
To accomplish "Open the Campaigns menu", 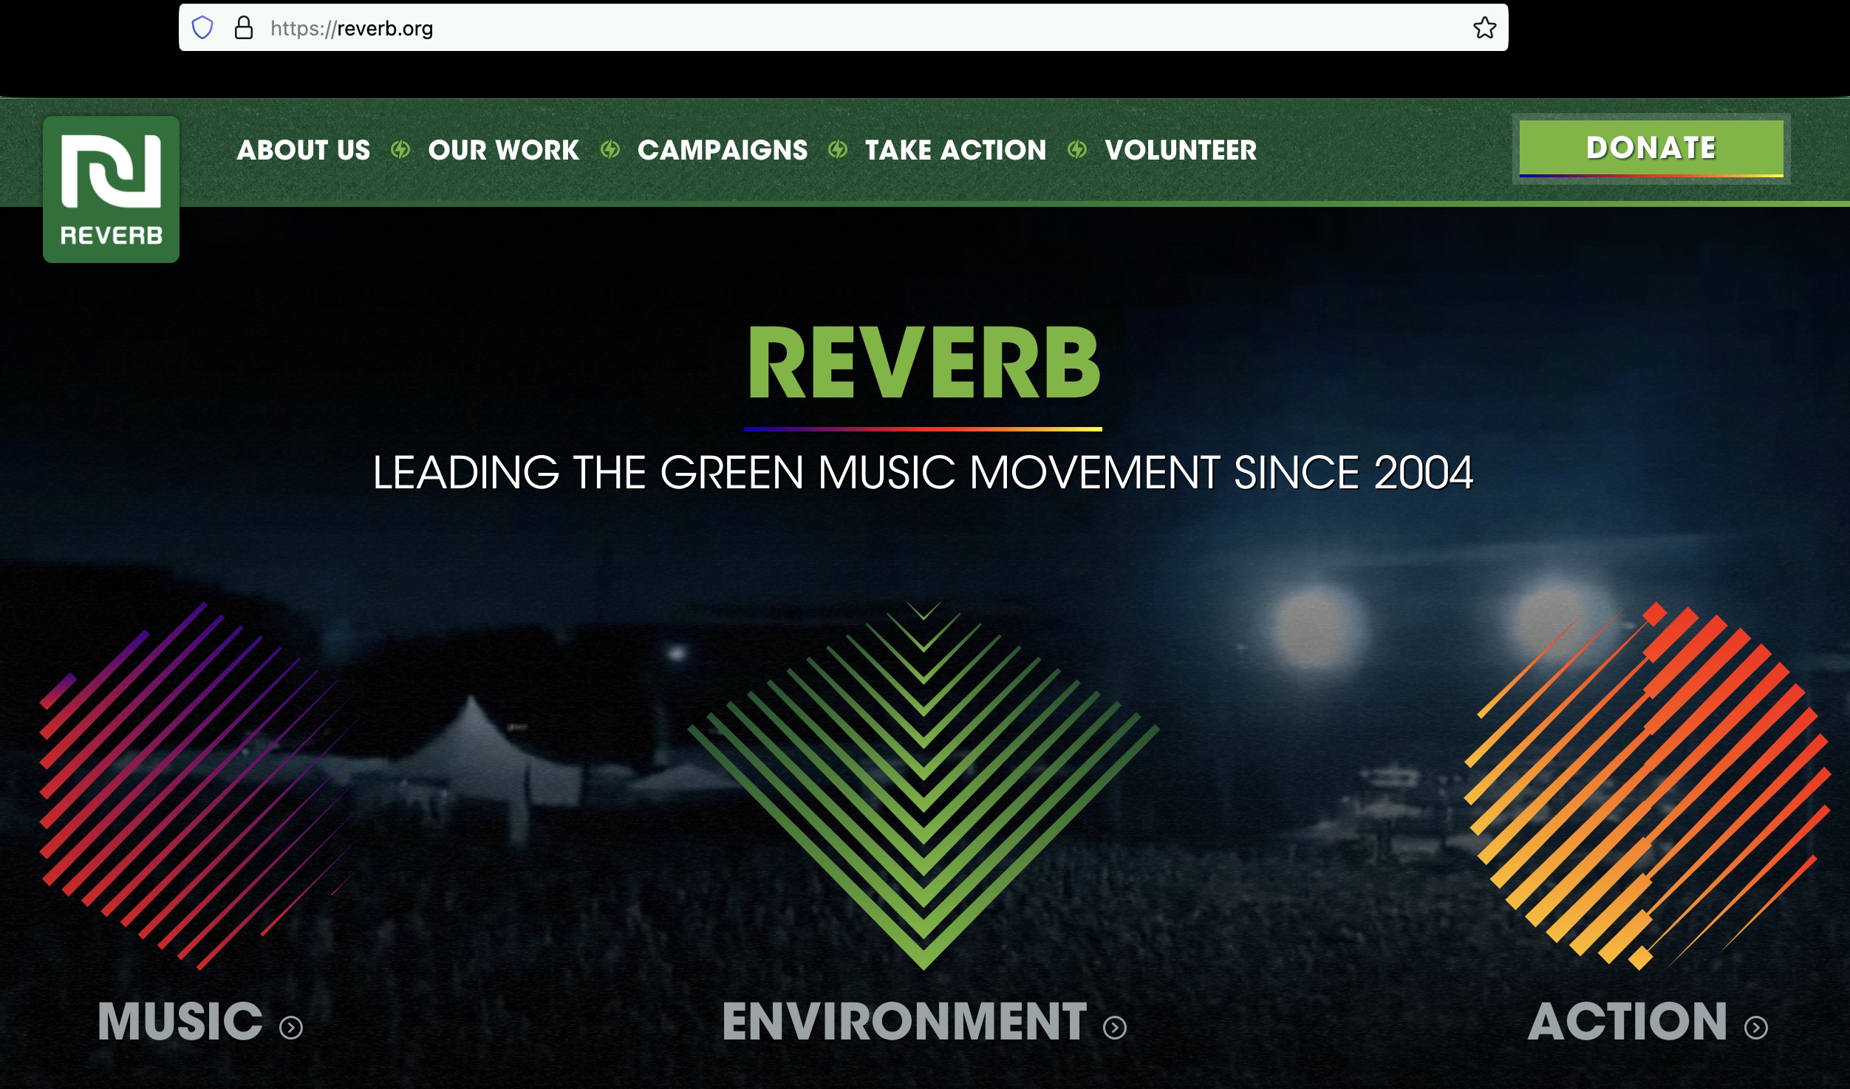I will (723, 150).
